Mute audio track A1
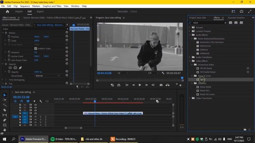Image resolution: width=255 pixels, height=143 pixels. (x=35, y=116)
